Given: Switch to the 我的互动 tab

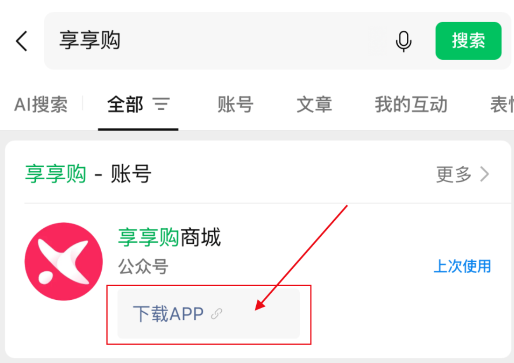Looking at the screenshot, I should click(411, 104).
